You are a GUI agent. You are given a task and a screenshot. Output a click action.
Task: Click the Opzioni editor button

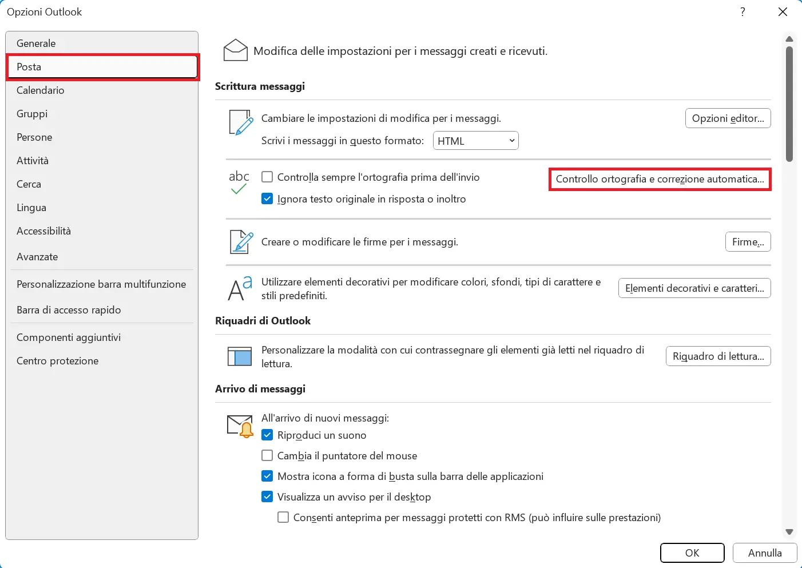pos(728,118)
